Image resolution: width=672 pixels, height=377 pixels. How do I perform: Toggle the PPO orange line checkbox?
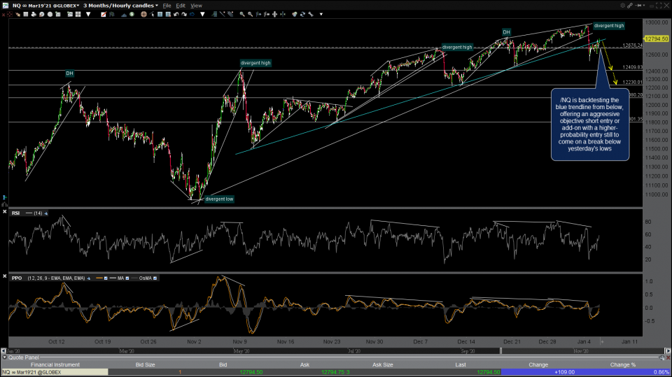[106, 278]
